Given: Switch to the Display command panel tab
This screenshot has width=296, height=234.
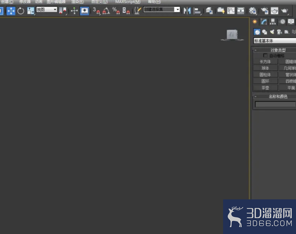Looking at the screenshot, I should [291, 22].
